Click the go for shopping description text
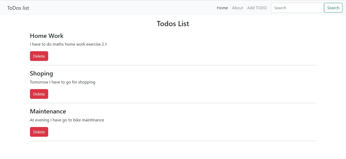This screenshot has height=159, width=346. (x=63, y=82)
